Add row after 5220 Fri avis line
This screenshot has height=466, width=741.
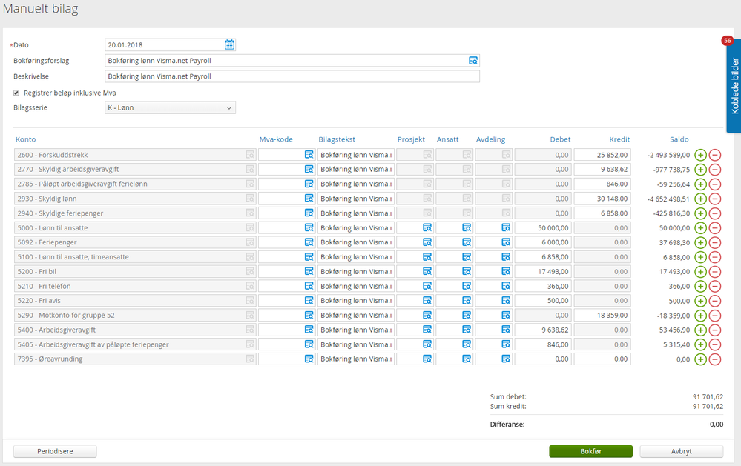pyautogui.click(x=700, y=301)
